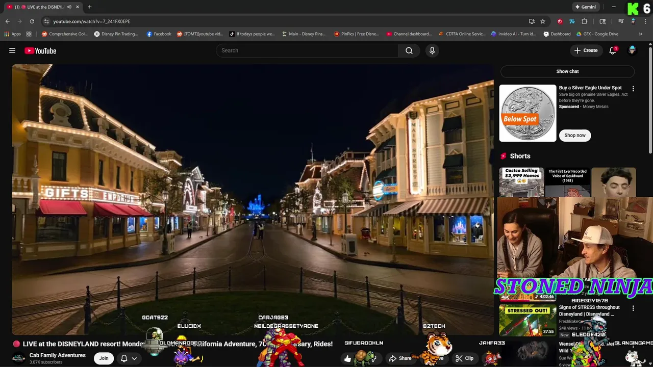
Task: Open the YouTube guide hamburger menu
Action: click(x=12, y=50)
